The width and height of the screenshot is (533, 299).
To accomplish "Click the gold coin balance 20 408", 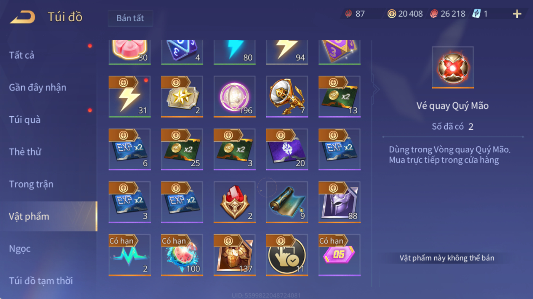I will 405,14.
